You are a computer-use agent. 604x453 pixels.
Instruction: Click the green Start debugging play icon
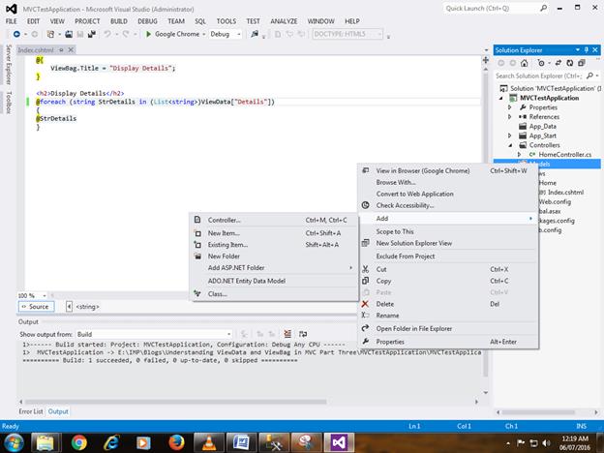[148, 34]
